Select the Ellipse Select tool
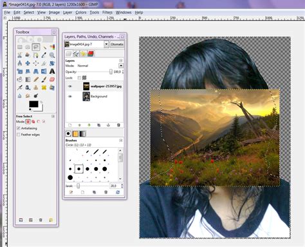This screenshot has height=247, width=305. point(28,47)
